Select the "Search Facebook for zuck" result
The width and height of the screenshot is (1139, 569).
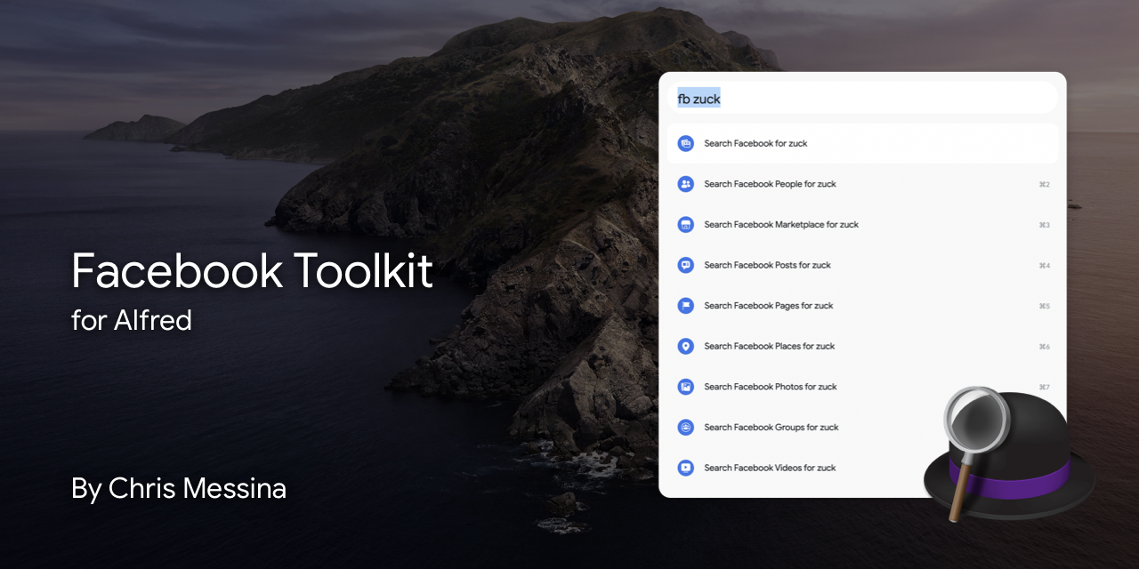pyautogui.click(x=756, y=143)
